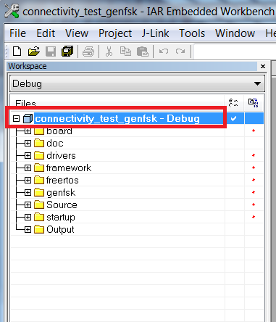Select the framework tree item label
Screen dimensions: 276x322
(69, 168)
